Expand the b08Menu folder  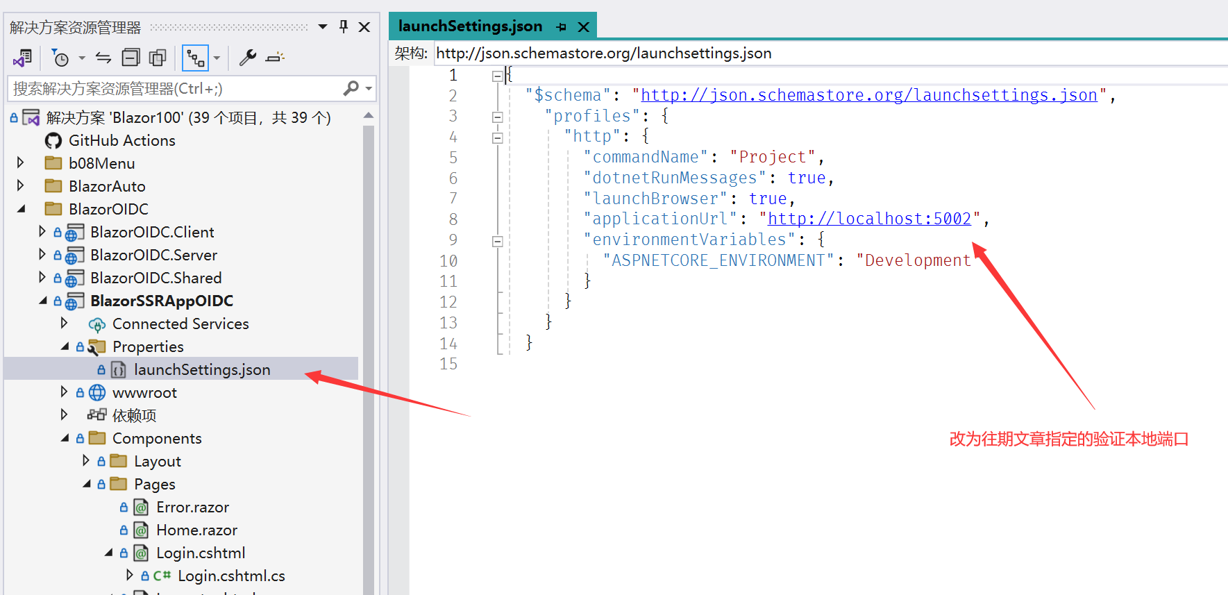click(20, 163)
